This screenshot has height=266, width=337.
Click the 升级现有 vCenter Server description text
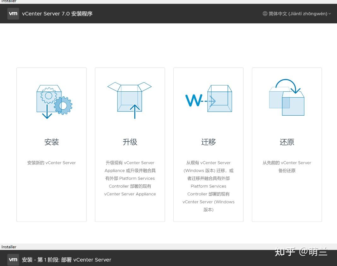[x=130, y=178]
